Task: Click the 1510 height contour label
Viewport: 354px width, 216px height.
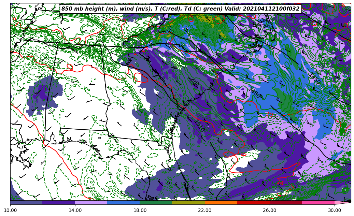Action: (200, 126)
